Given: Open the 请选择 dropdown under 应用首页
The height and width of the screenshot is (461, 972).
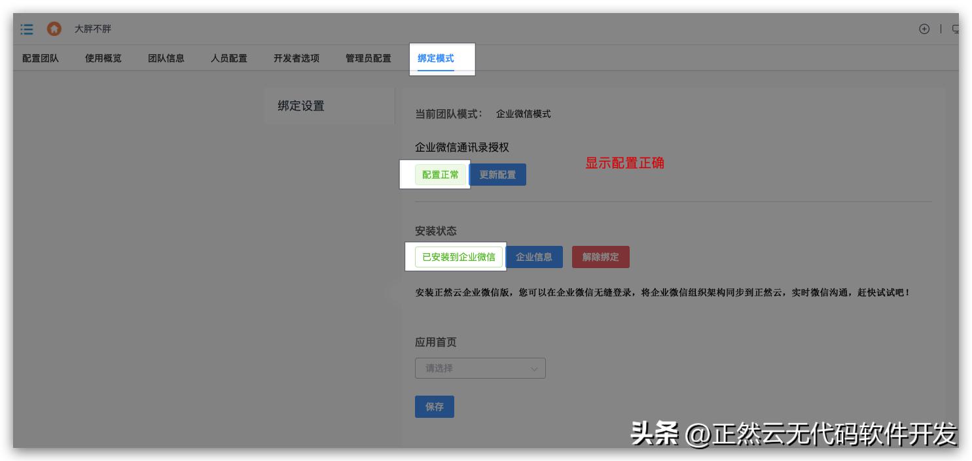Looking at the screenshot, I should [480, 368].
